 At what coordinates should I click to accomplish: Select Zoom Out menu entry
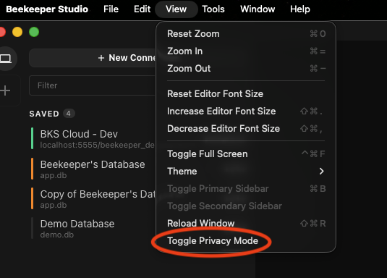click(x=246, y=69)
